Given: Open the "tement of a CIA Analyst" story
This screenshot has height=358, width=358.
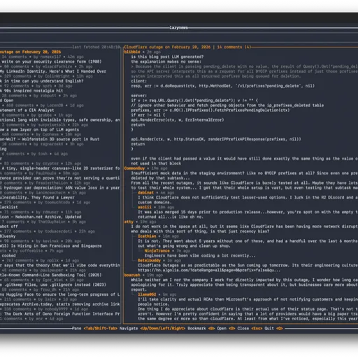Looking at the screenshot, I should pyautogui.click(x=27, y=110).
